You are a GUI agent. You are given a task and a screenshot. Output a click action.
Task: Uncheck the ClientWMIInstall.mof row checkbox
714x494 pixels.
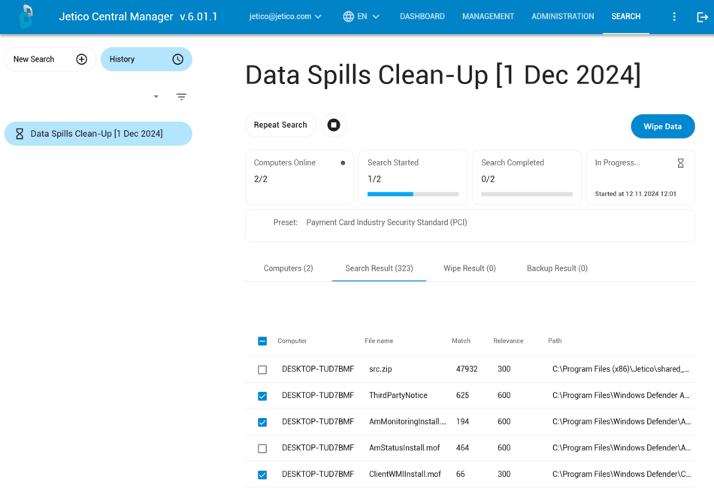click(x=262, y=475)
